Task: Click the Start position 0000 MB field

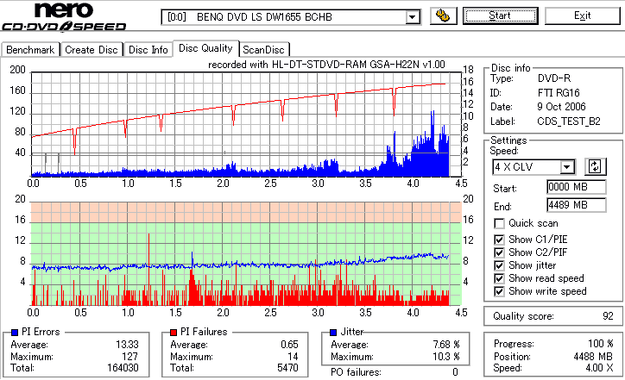Action: coord(577,187)
